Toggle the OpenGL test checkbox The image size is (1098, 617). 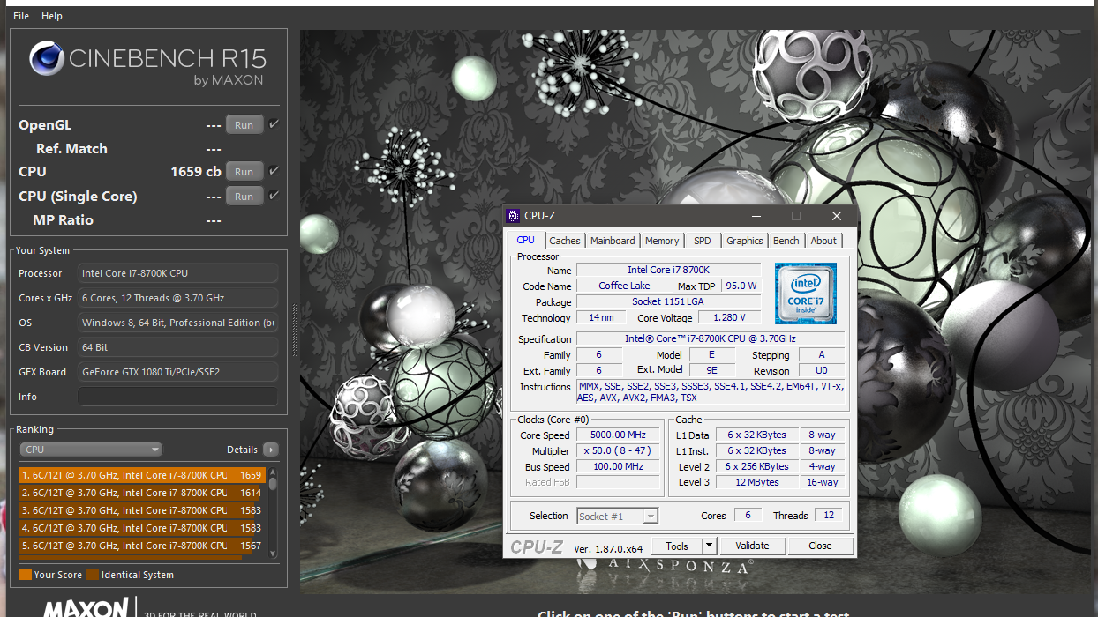274,124
